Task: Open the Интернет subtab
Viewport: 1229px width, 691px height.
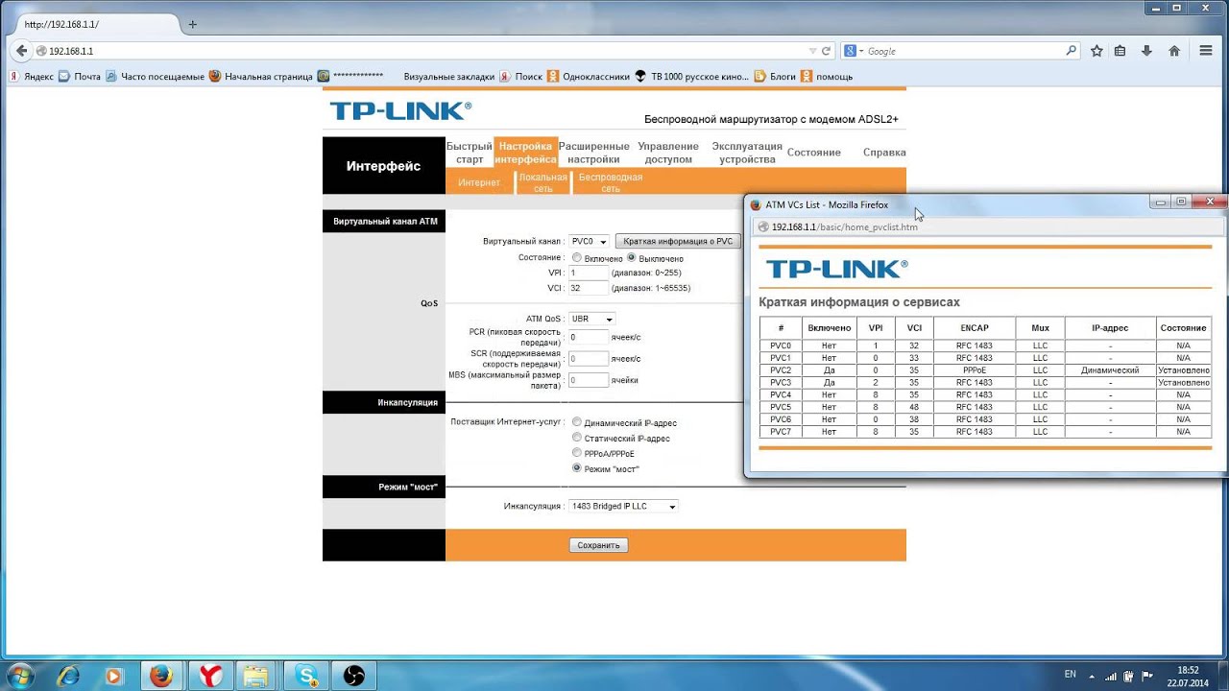Action: [479, 182]
